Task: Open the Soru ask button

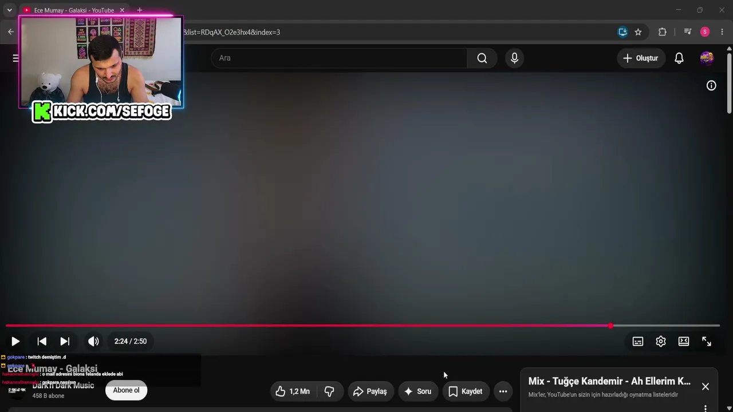Action: [418, 391]
